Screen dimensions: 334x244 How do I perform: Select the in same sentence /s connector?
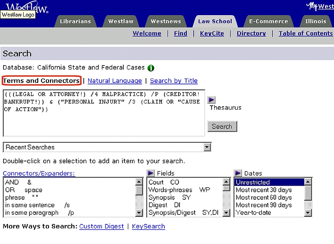(69, 205)
